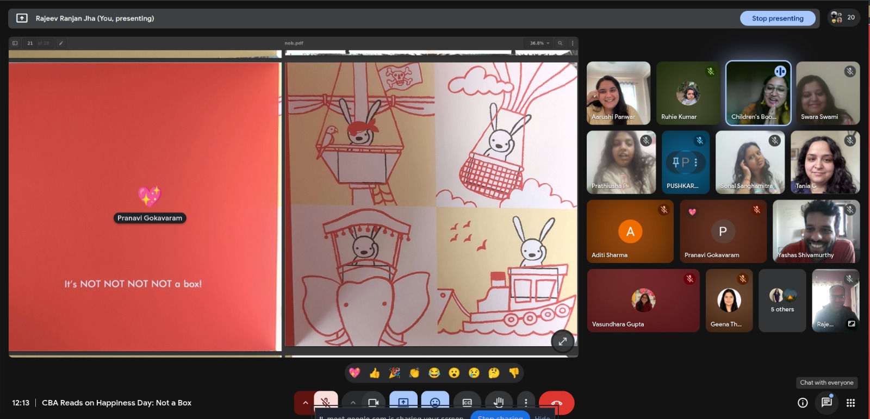Turn on the camera
This screenshot has width=870, height=419.
(x=374, y=403)
